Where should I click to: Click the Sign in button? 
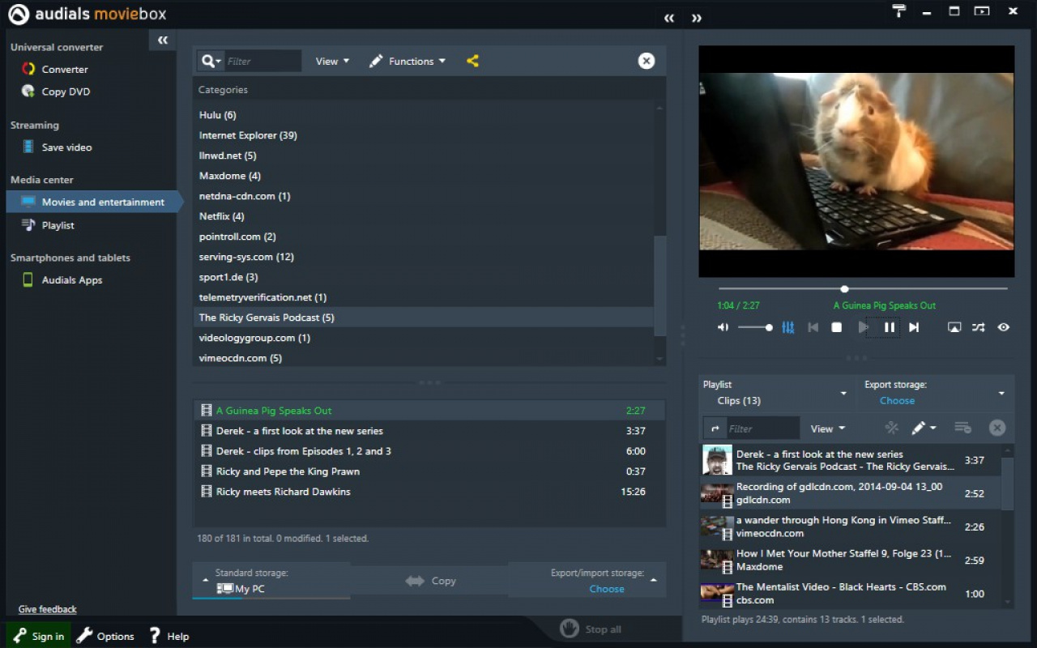tap(39, 636)
